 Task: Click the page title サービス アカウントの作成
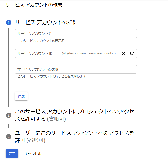34,5
